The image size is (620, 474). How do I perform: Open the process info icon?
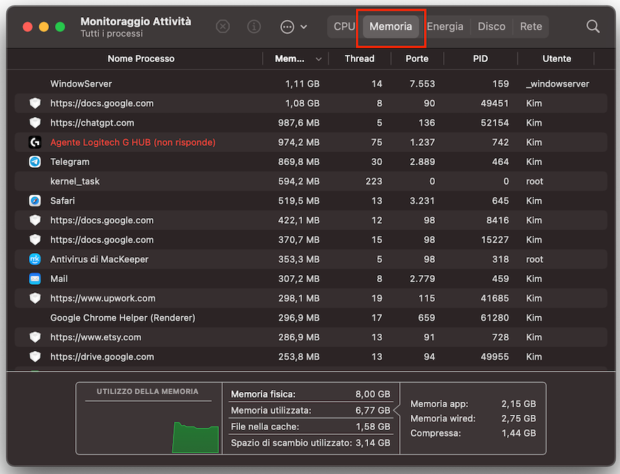tap(254, 27)
